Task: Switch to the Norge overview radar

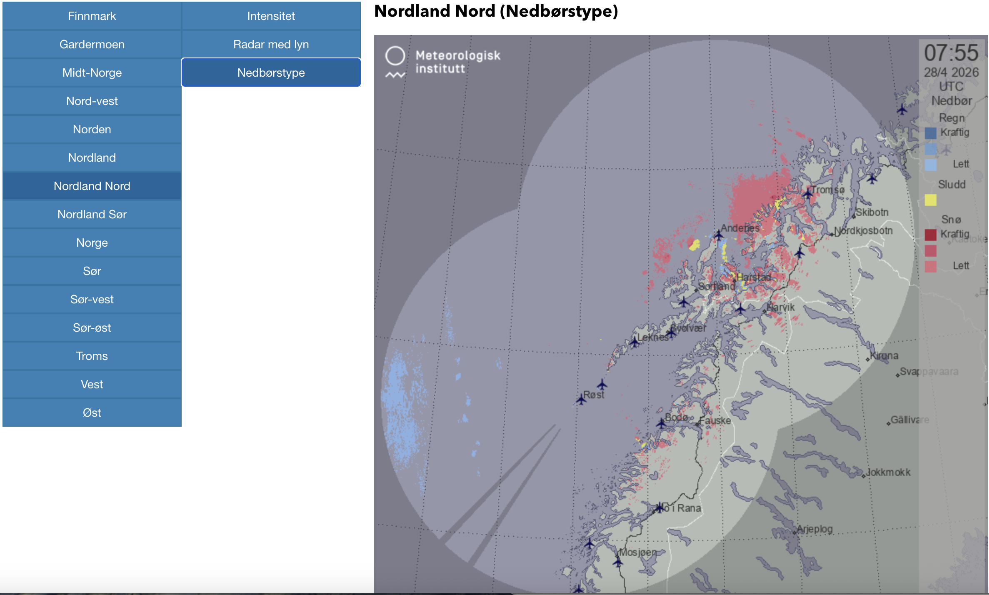Action: click(92, 242)
